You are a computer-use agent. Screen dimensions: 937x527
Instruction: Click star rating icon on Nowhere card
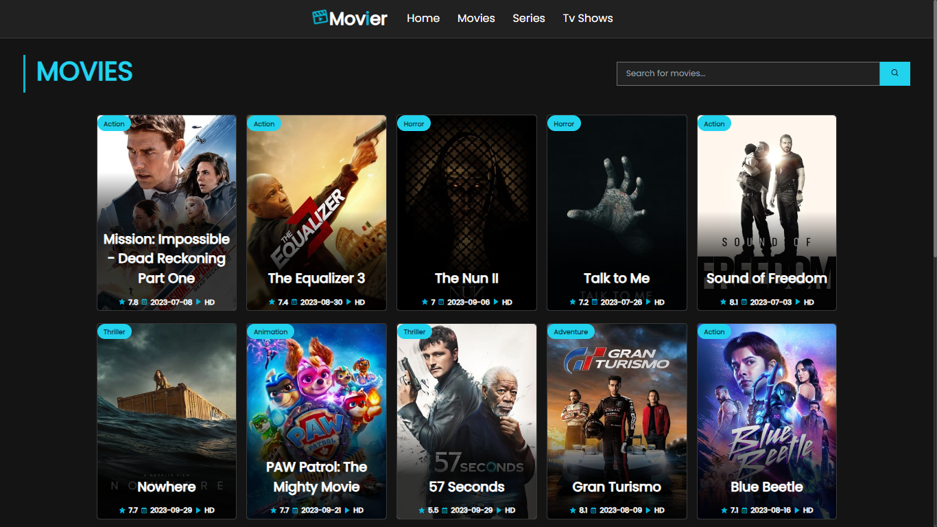(122, 511)
